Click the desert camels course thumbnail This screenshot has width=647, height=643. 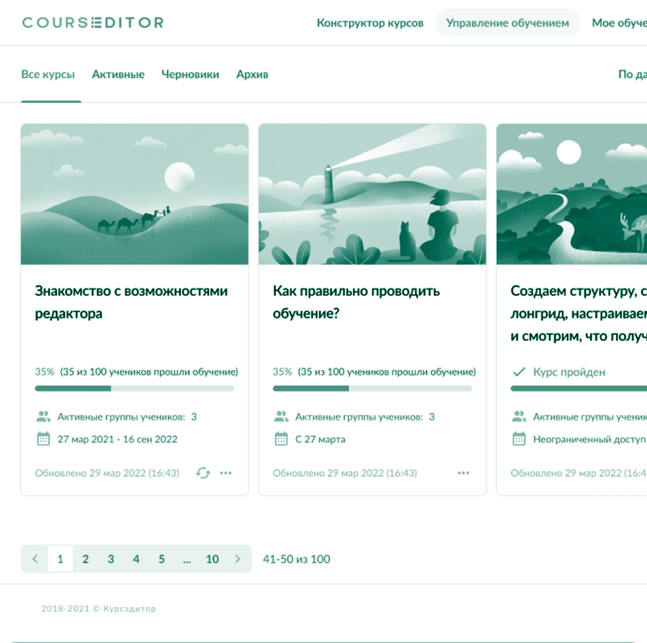(x=135, y=194)
